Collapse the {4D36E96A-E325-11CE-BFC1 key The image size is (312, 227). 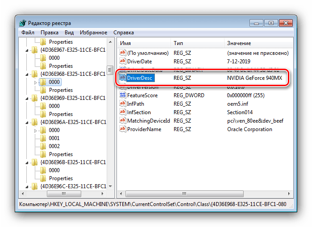tap(27, 123)
